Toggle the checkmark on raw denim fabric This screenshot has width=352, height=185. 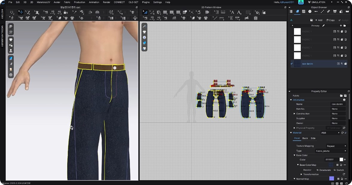pyautogui.click(x=292, y=64)
